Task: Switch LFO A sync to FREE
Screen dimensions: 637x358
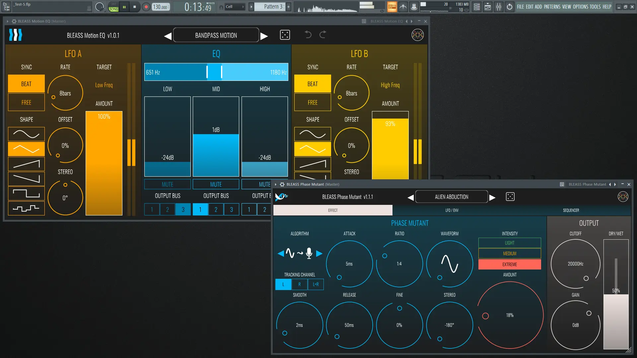Action: [26, 102]
